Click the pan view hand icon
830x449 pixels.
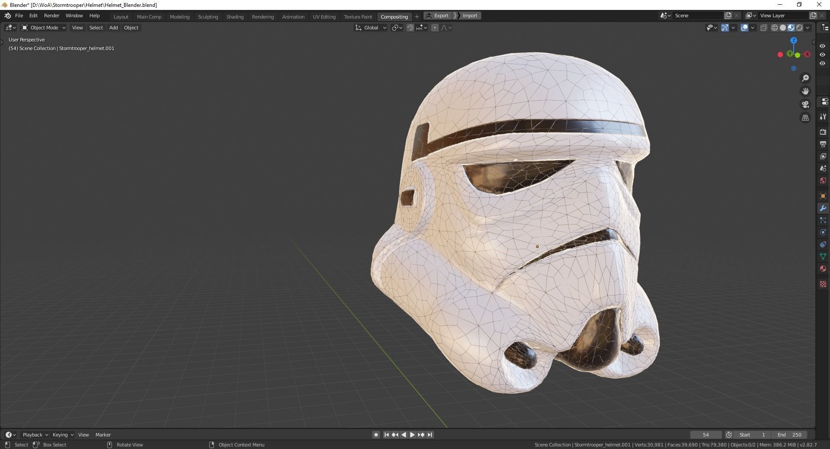click(x=805, y=91)
